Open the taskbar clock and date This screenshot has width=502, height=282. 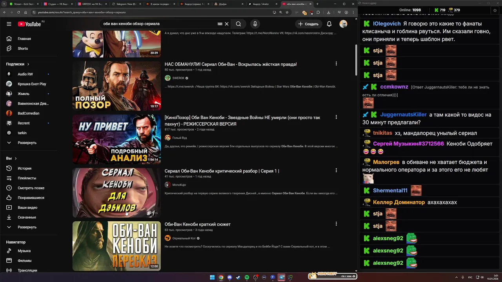coord(493,277)
